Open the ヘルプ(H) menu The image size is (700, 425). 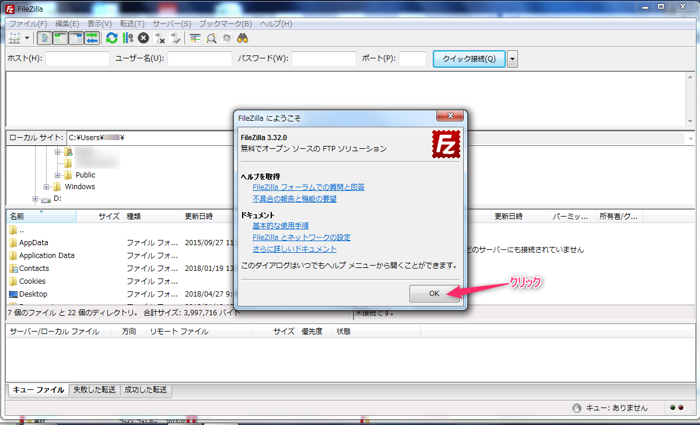pyautogui.click(x=276, y=24)
